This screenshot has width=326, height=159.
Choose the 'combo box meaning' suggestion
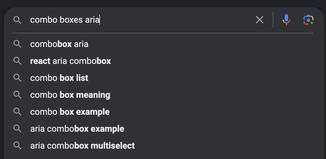point(70,95)
